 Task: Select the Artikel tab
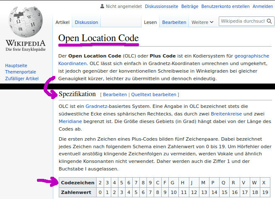click(63, 22)
